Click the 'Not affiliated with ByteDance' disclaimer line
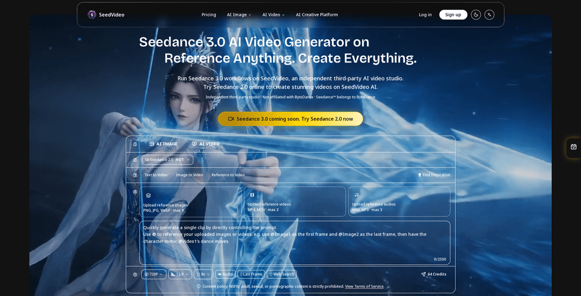 click(290, 97)
